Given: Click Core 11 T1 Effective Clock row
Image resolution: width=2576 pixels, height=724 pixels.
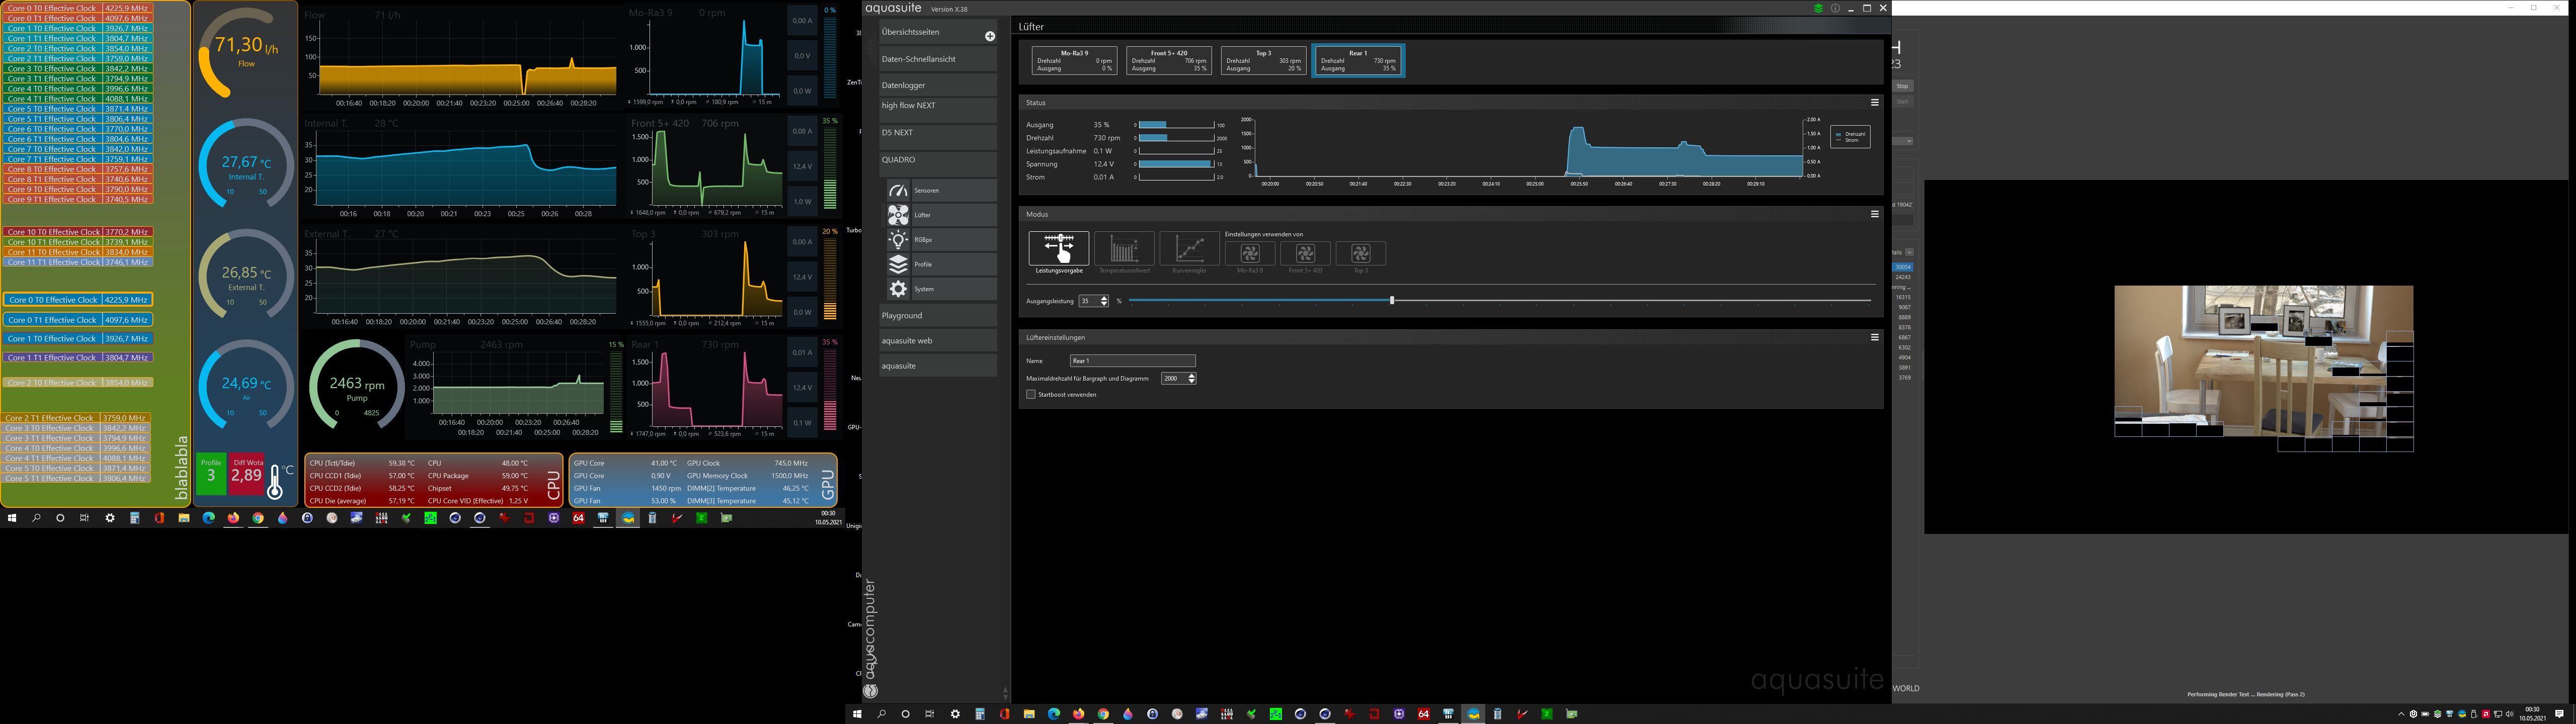Looking at the screenshot, I should click(x=78, y=262).
